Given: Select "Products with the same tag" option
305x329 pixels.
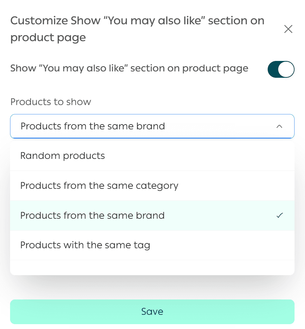Looking at the screenshot, I should point(85,245).
